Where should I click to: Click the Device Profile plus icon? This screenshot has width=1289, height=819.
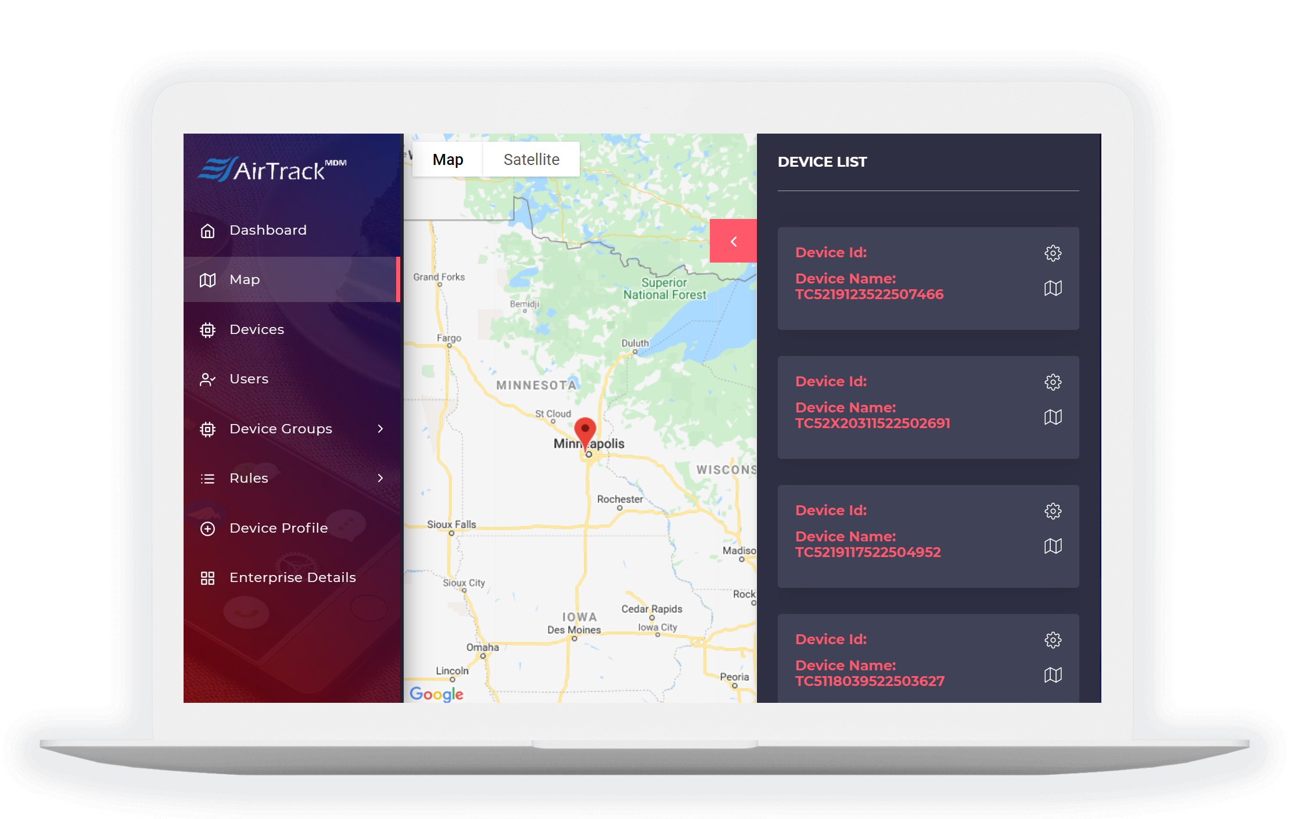pos(207,529)
